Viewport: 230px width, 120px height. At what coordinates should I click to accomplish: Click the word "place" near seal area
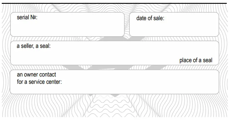186,60
